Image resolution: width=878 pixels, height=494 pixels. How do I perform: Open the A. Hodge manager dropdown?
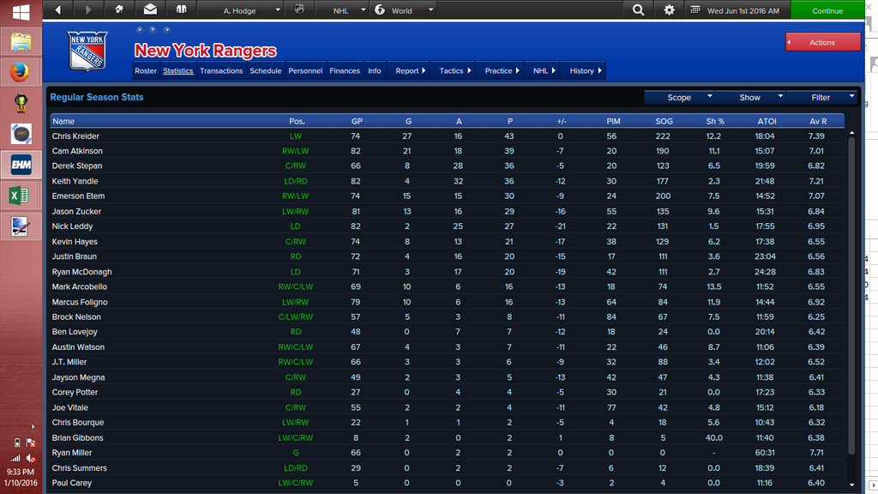tap(240, 10)
